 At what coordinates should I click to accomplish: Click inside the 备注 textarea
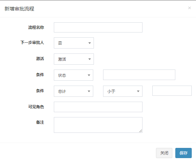98,125
